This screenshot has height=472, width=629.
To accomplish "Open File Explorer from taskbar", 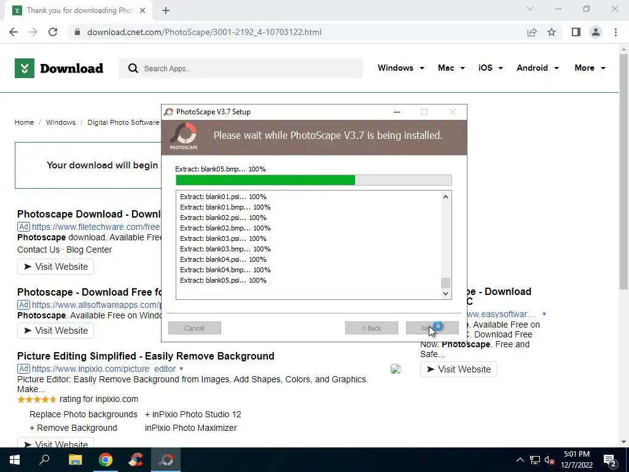I will point(75,460).
